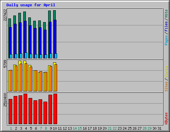
Task: Click day label 30 on the axis
Action: (154, 128)
